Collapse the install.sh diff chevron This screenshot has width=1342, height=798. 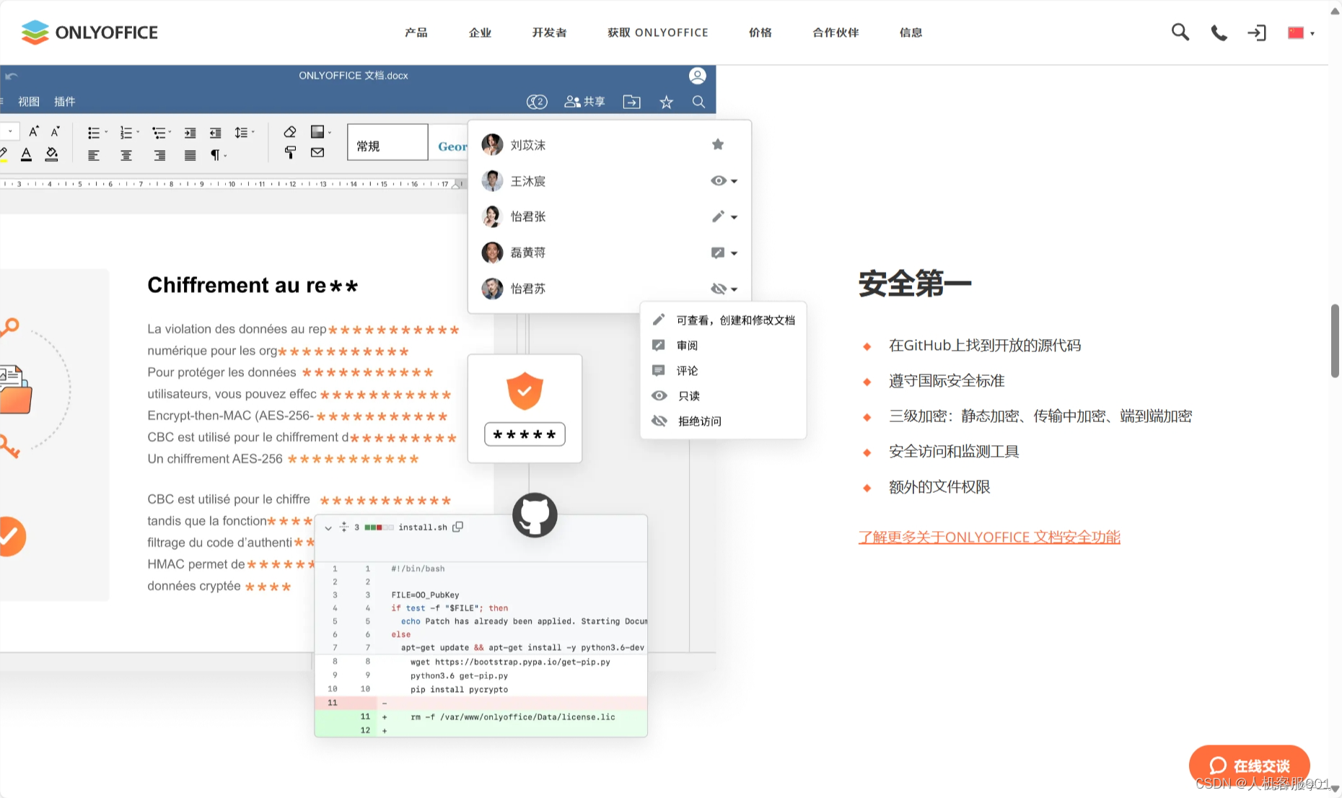[x=328, y=528]
